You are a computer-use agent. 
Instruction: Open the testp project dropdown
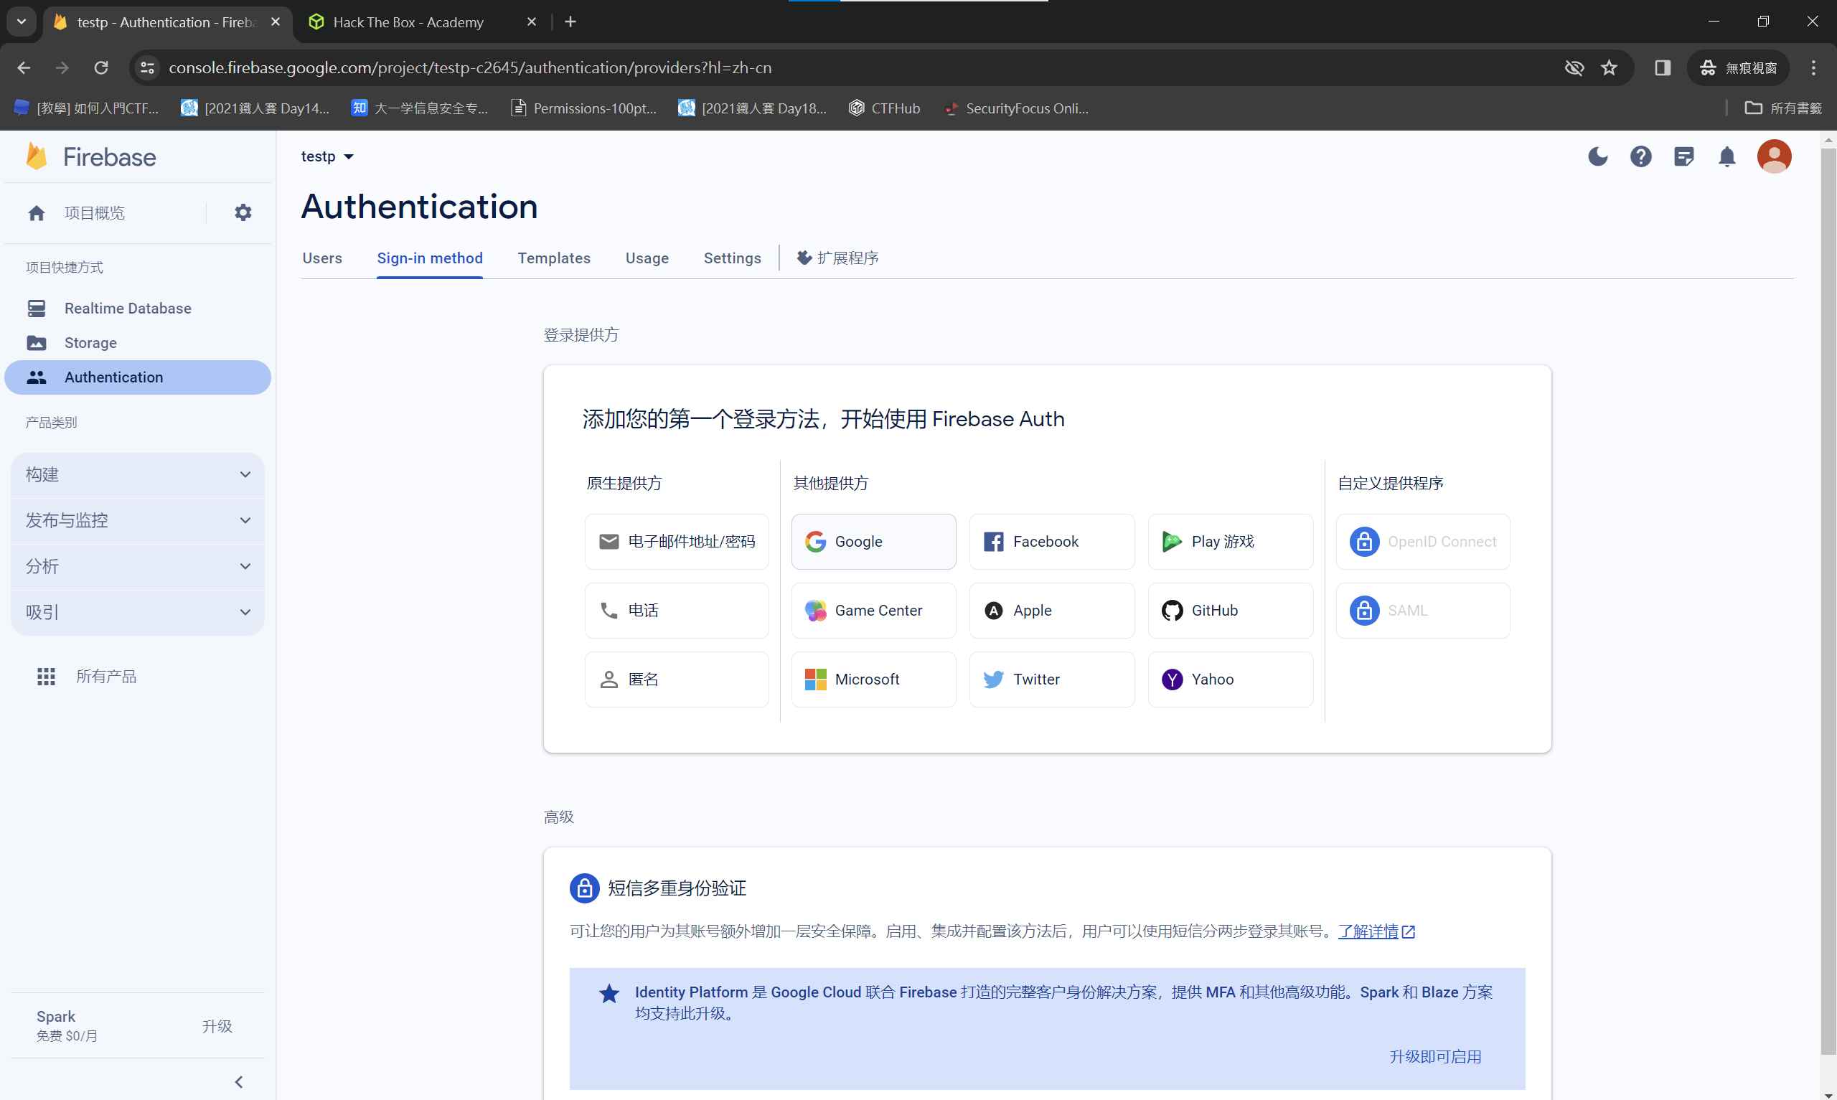coord(327,156)
